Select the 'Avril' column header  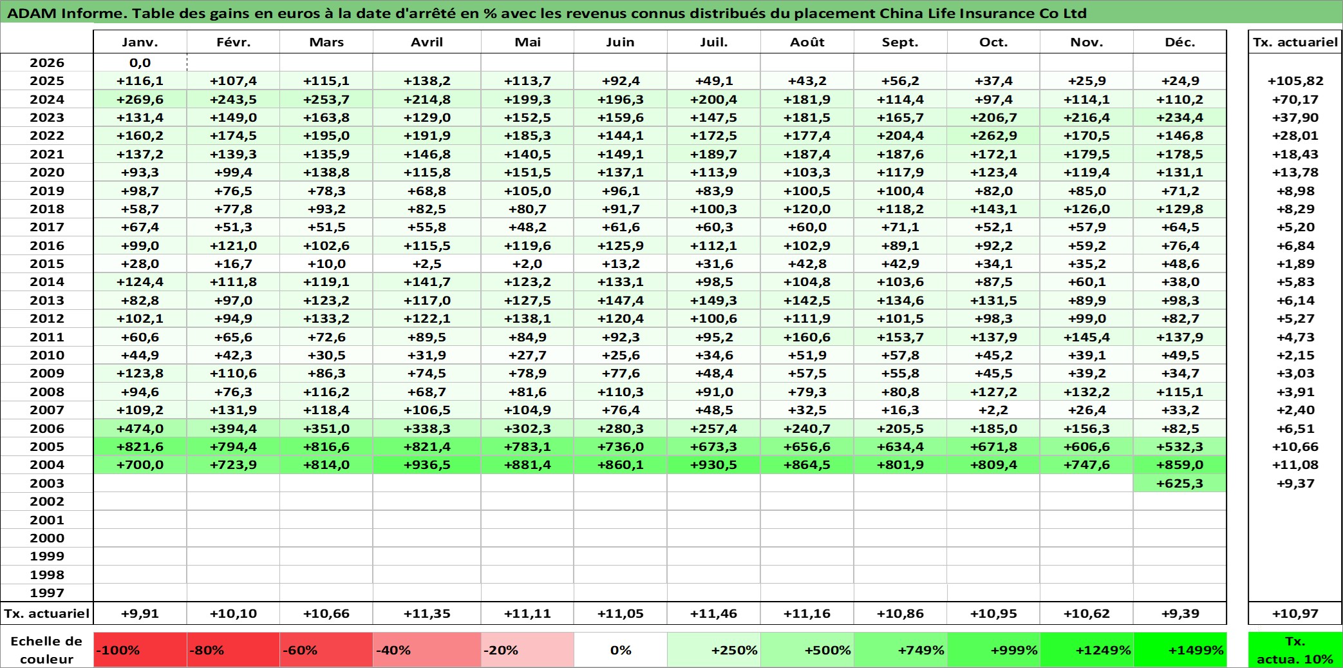427,42
